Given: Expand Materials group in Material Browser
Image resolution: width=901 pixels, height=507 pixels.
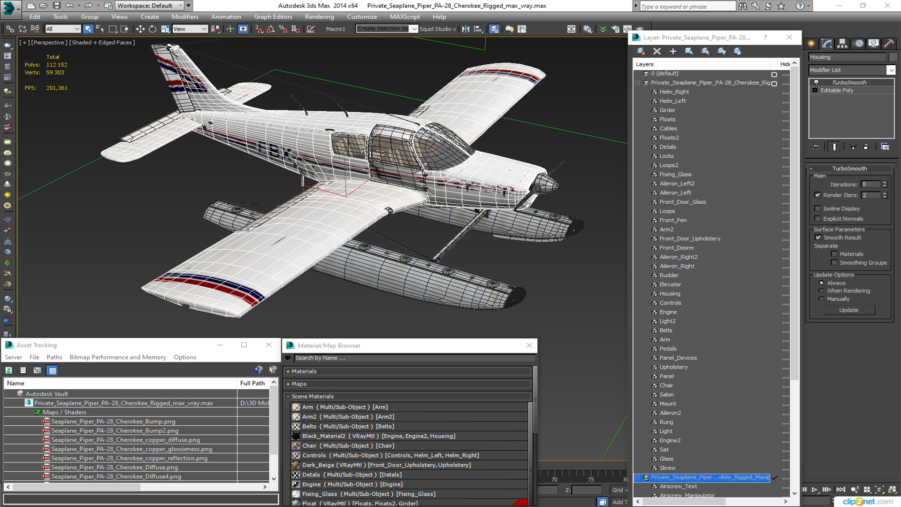Looking at the screenshot, I should click(x=288, y=371).
